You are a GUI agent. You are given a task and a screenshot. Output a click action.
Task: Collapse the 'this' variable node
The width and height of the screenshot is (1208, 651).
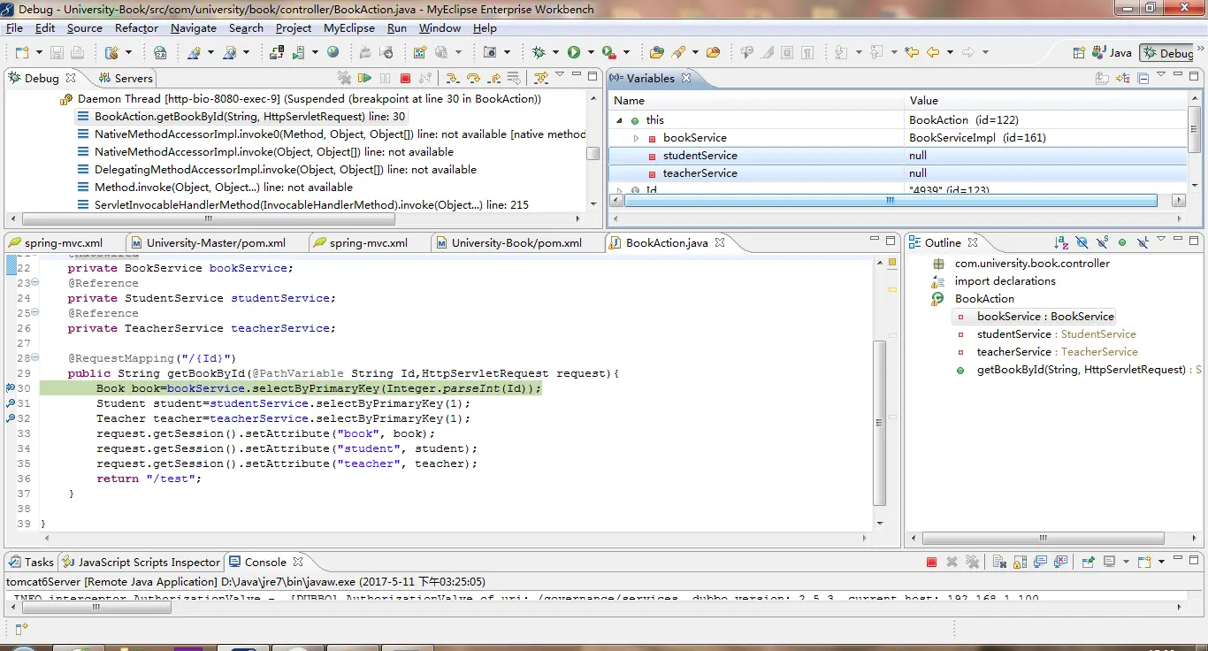tap(619, 120)
